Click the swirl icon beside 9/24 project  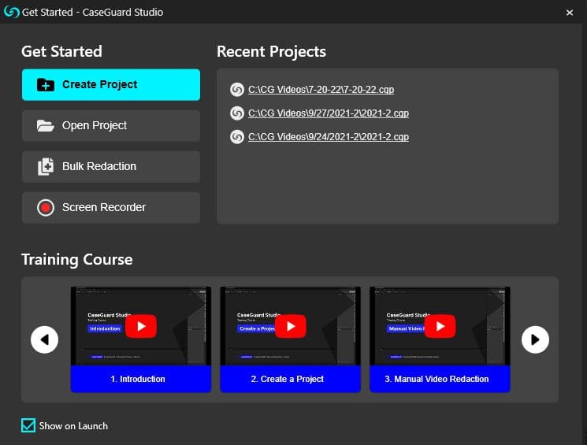pyautogui.click(x=237, y=137)
